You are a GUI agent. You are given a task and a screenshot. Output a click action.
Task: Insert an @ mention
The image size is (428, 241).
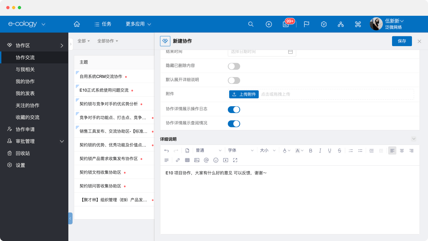[206, 160]
